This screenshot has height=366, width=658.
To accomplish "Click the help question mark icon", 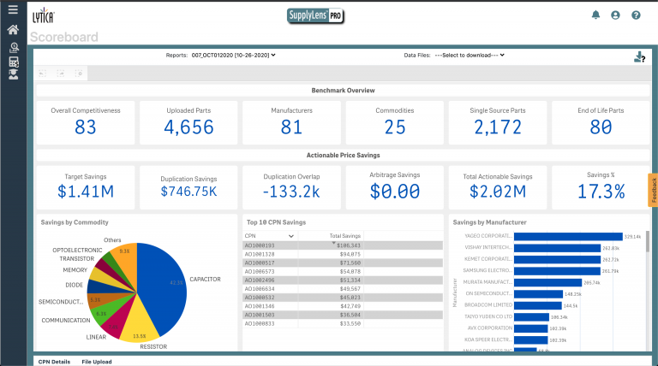I will (x=636, y=15).
